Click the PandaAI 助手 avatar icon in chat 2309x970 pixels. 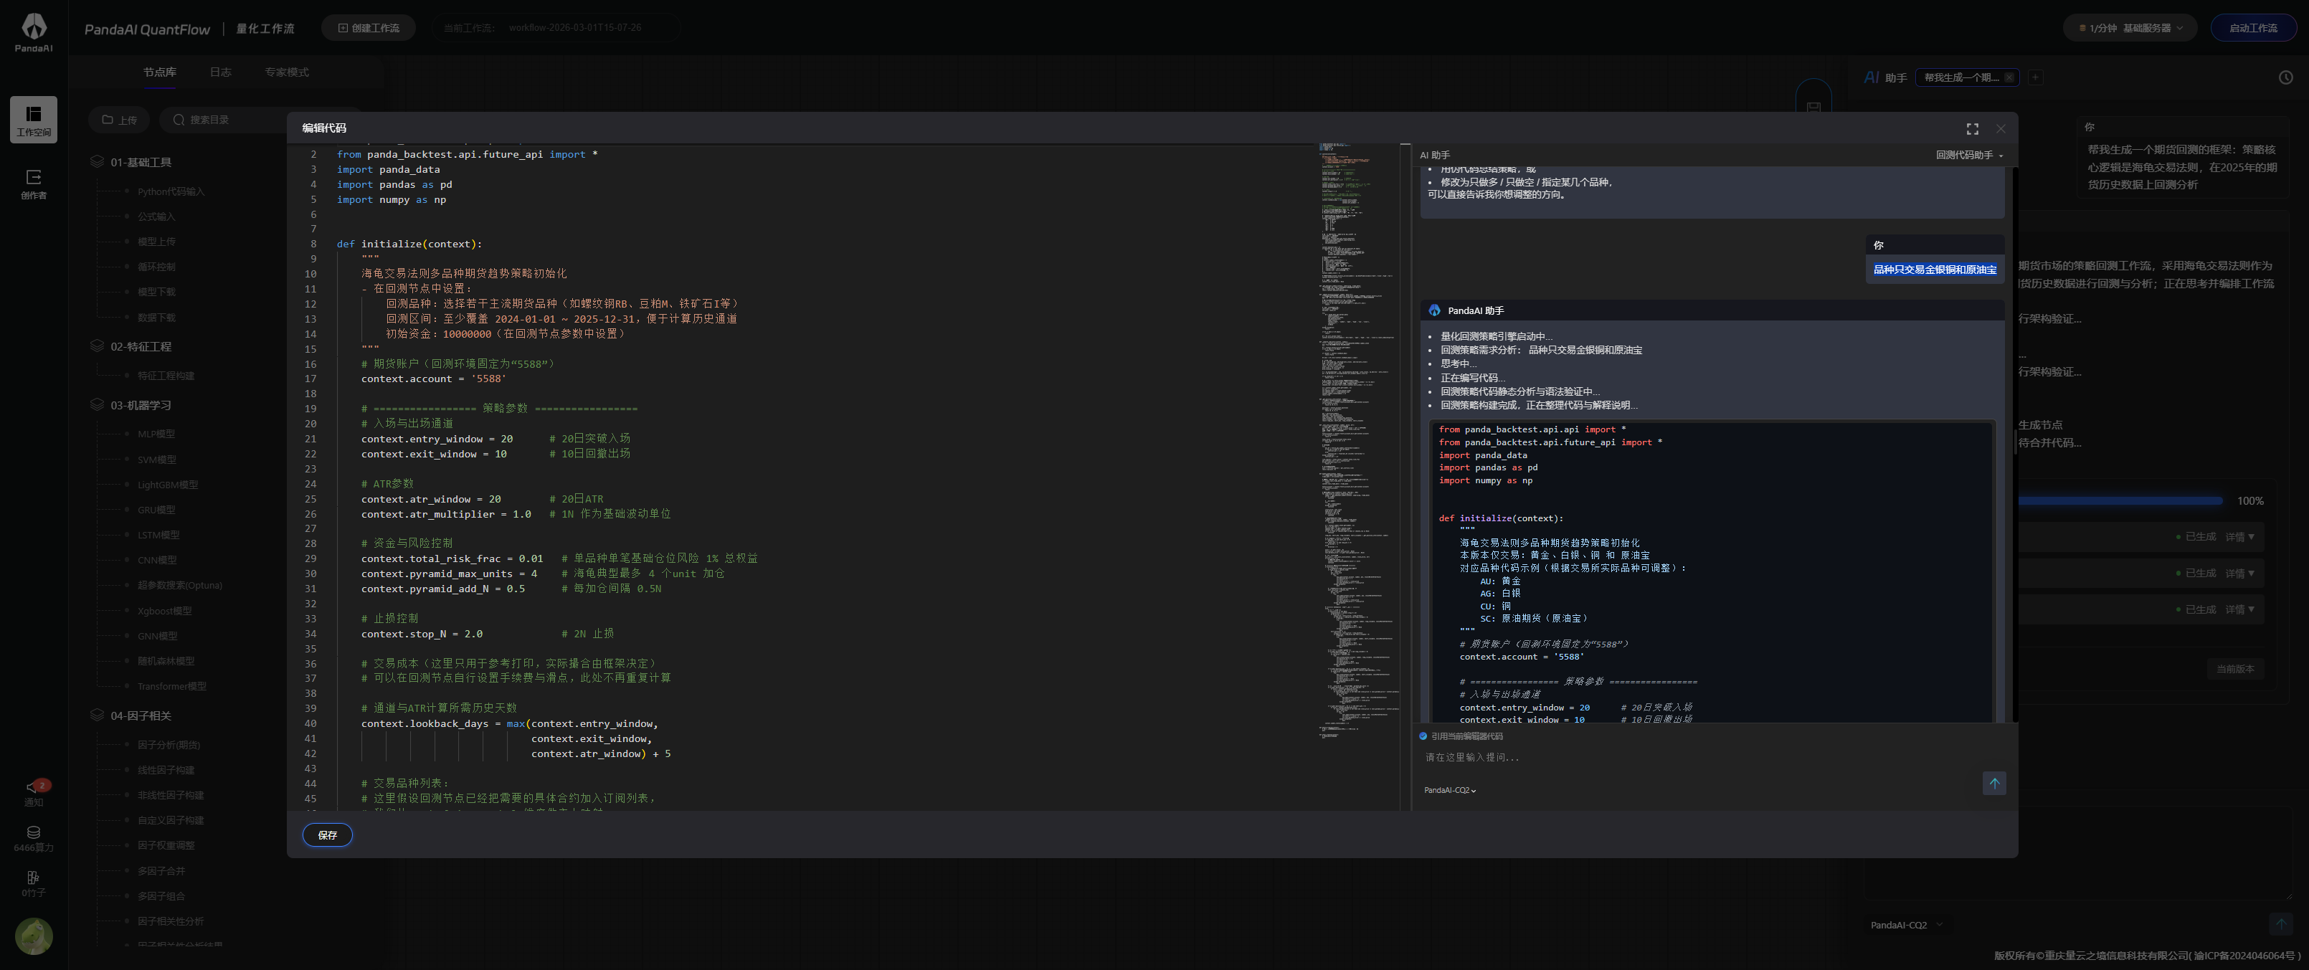(1434, 310)
